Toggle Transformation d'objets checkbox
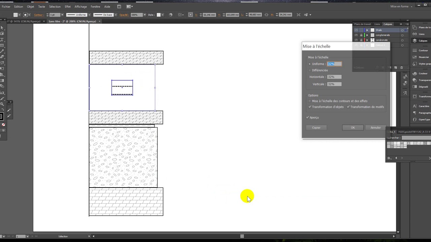 click(x=310, y=107)
